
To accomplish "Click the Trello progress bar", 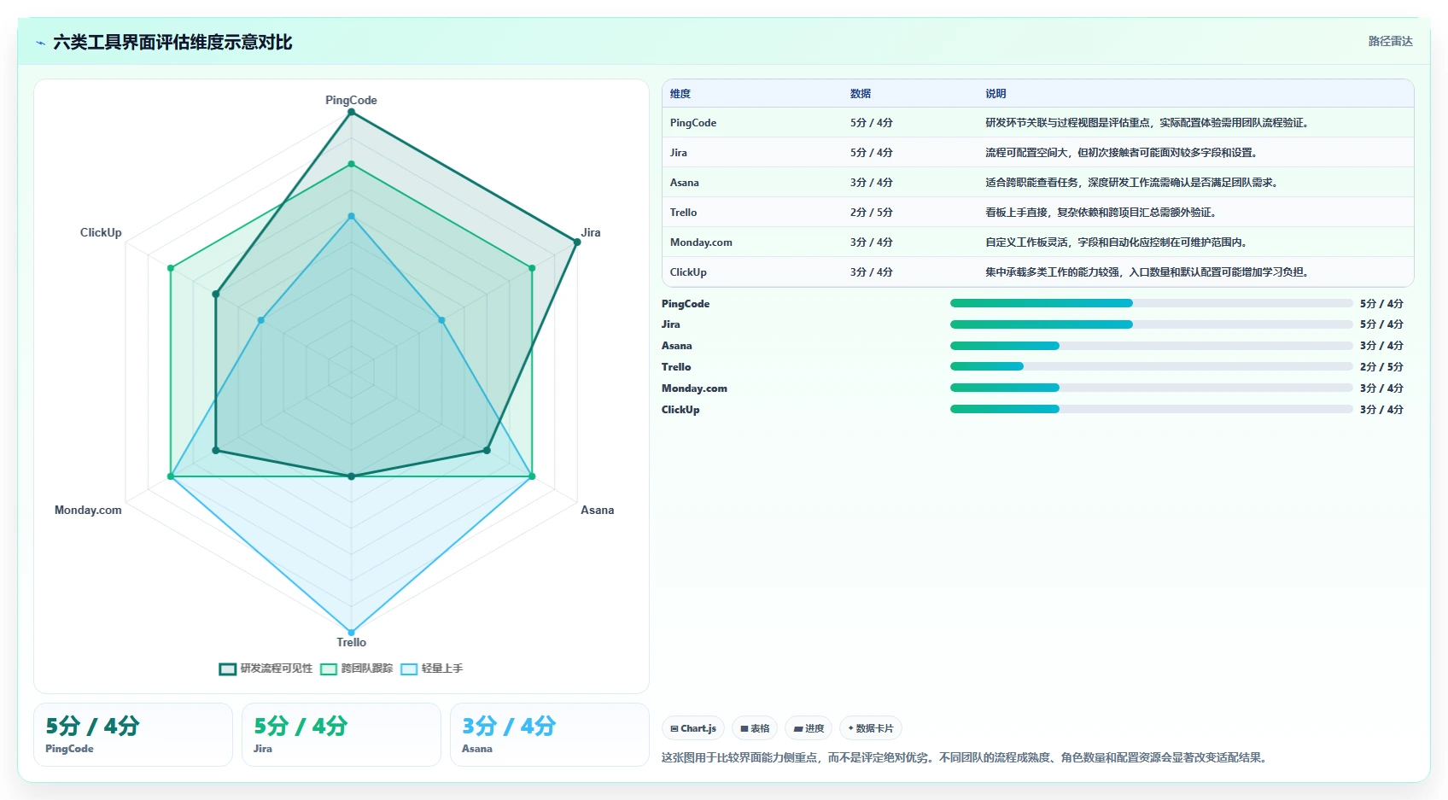I will tap(1151, 366).
